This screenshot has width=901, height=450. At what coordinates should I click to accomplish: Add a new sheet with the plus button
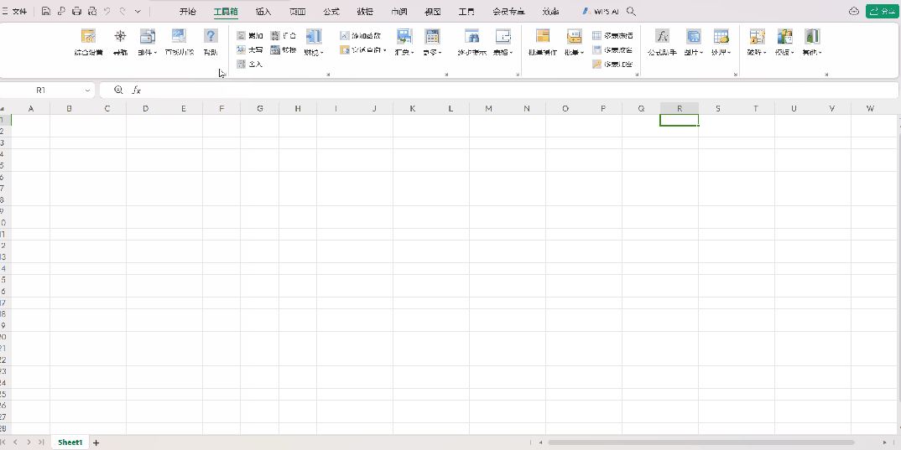pos(96,442)
